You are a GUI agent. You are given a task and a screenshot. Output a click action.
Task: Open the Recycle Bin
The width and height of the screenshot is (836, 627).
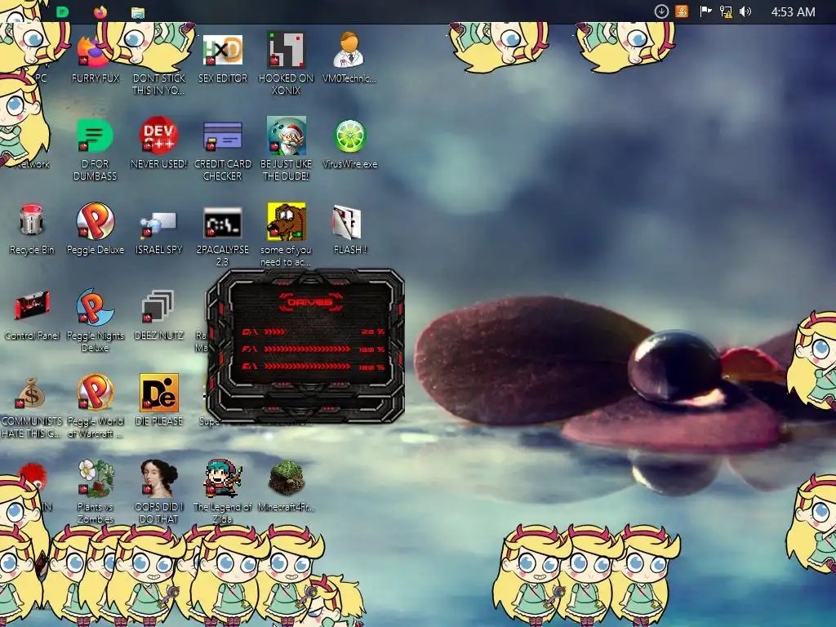(32, 229)
